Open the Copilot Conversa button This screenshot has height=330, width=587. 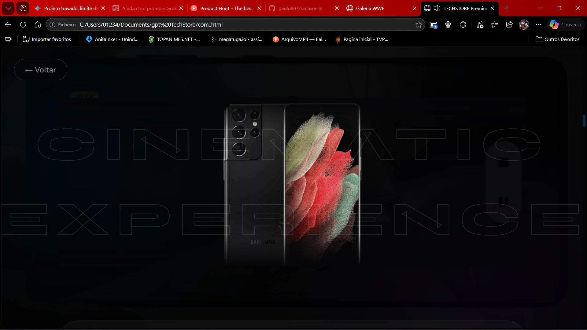[566, 25]
